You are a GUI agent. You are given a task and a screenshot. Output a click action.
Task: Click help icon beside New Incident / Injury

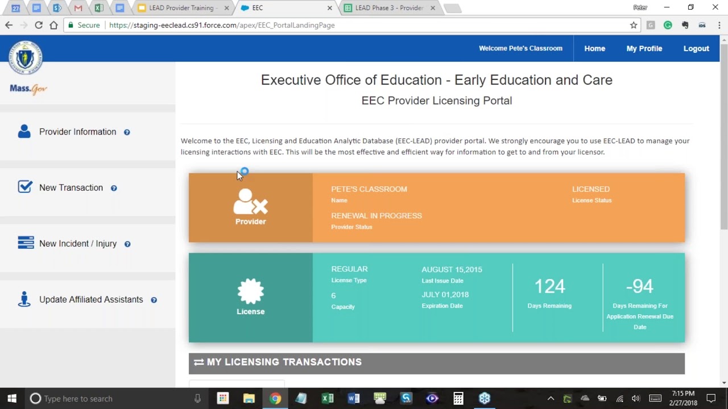tap(127, 244)
